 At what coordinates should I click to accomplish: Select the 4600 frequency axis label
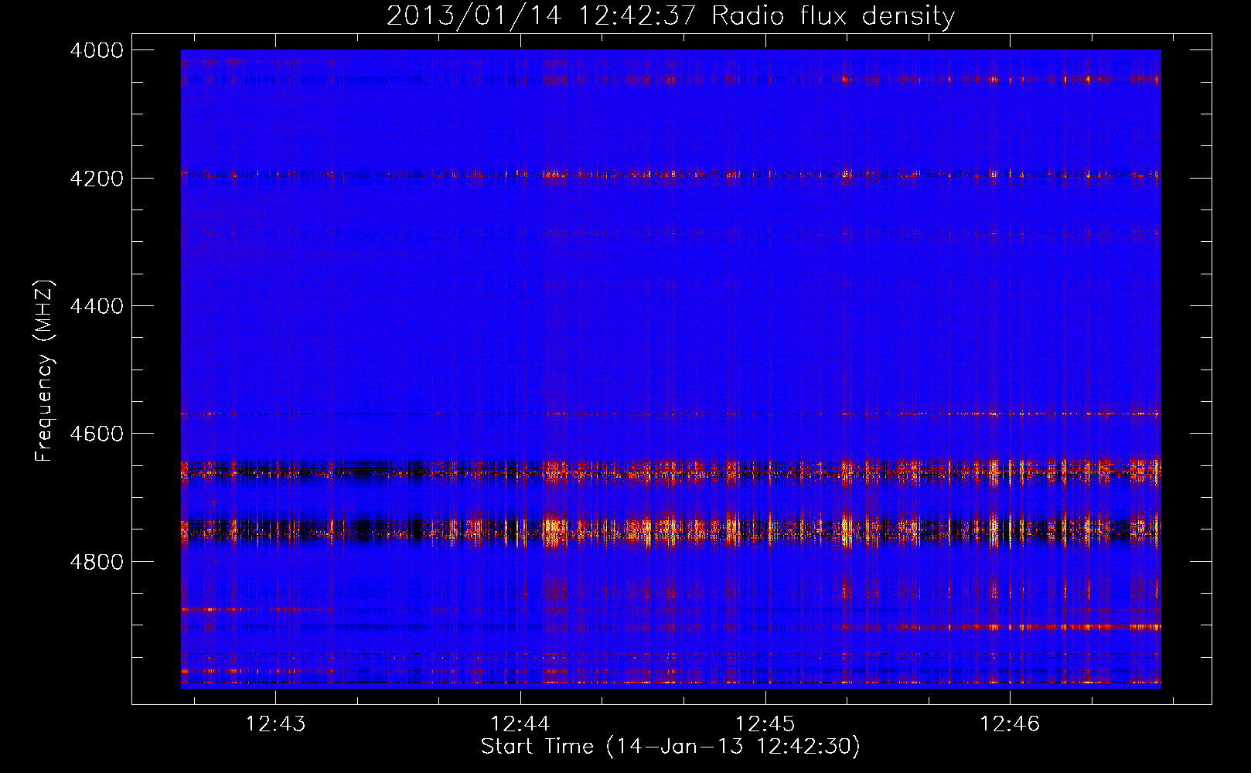pyautogui.click(x=97, y=434)
